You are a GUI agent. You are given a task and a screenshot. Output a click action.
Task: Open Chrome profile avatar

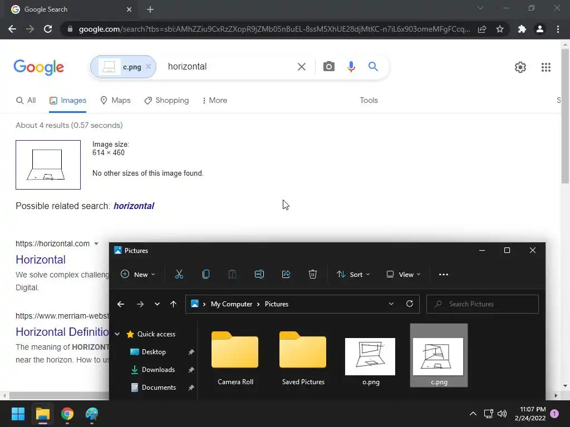pos(540,29)
